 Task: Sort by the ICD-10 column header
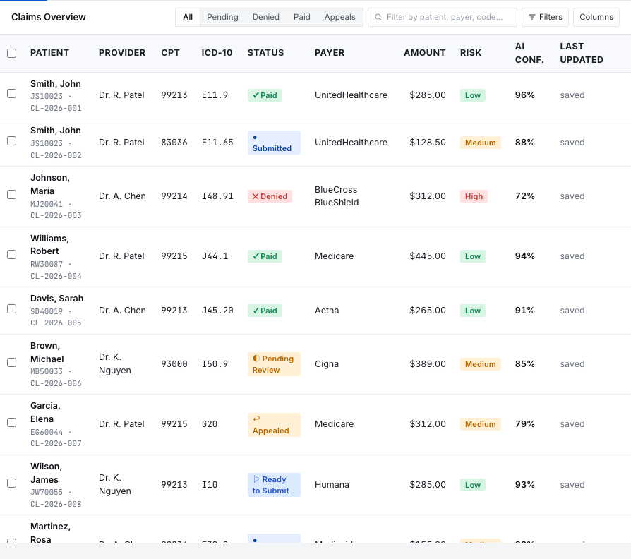pos(217,53)
